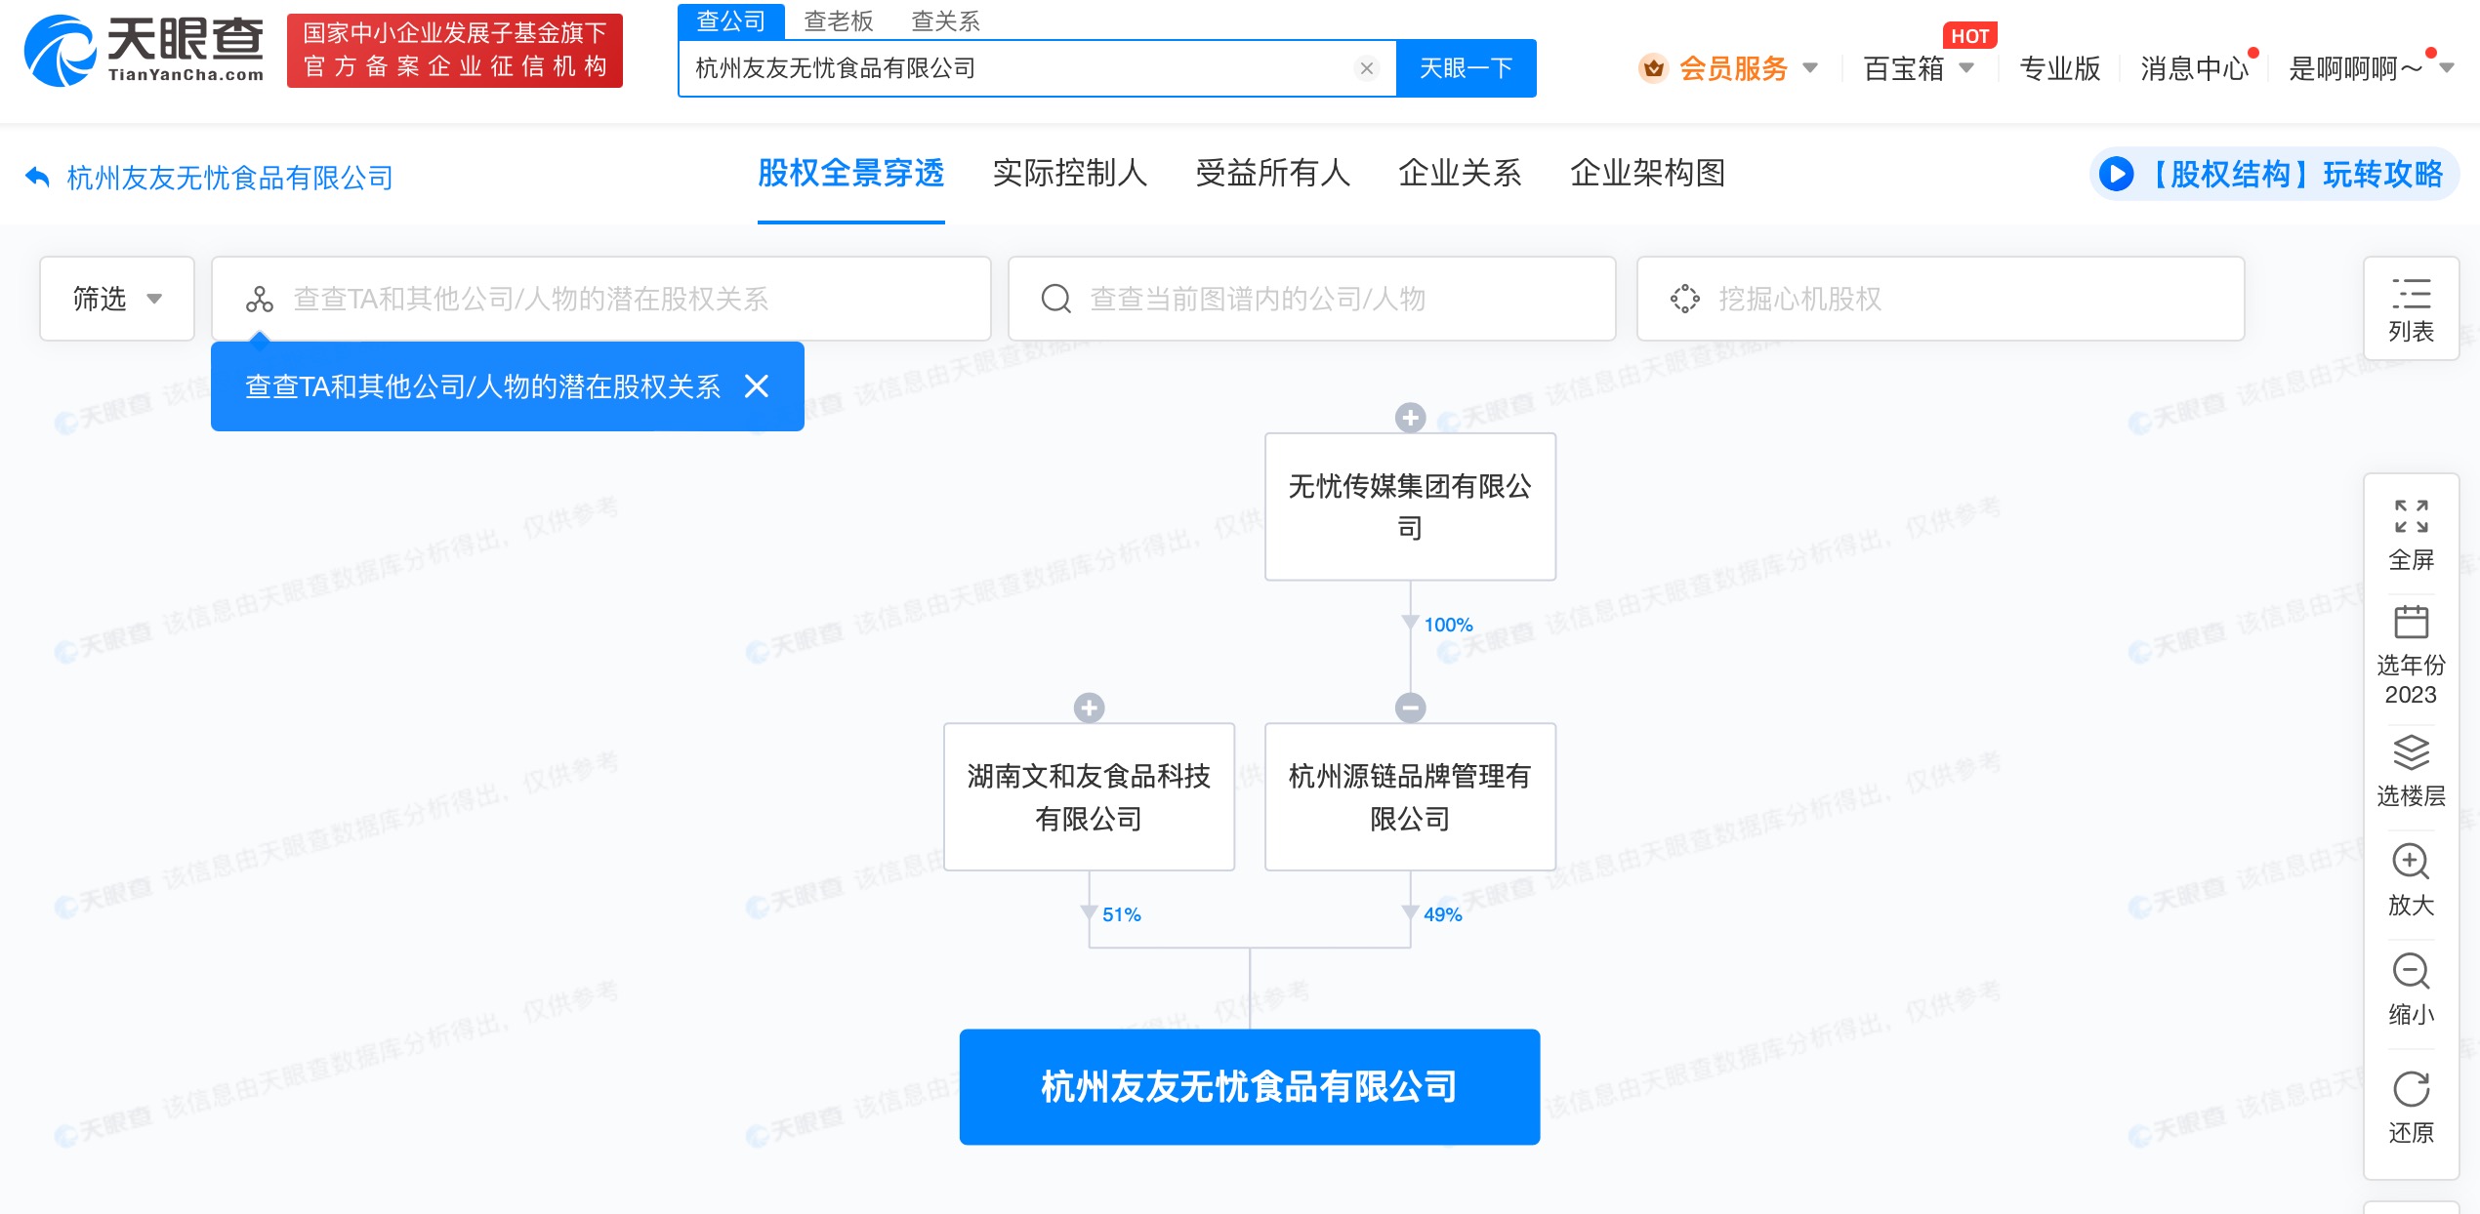Screen dimensions: 2480x1214
Task: Open the 是啊啊啊~ user profile
Action: pyautogui.click(x=2355, y=68)
